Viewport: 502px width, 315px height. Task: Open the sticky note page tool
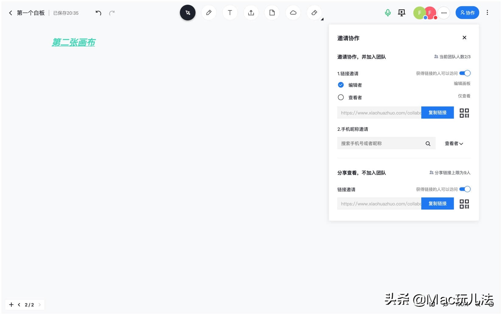272,13
